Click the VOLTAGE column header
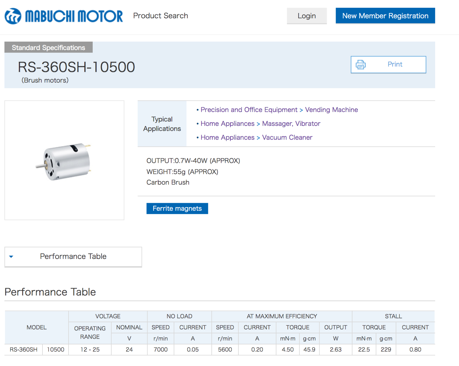The height and width of the screenshot is (366, 459). tap(108, 316)
